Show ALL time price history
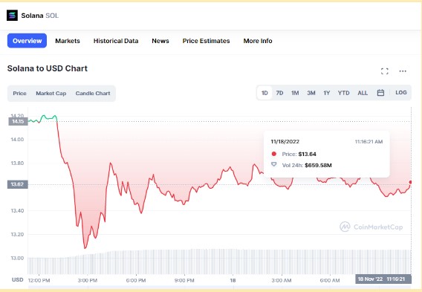 (363, 93)
